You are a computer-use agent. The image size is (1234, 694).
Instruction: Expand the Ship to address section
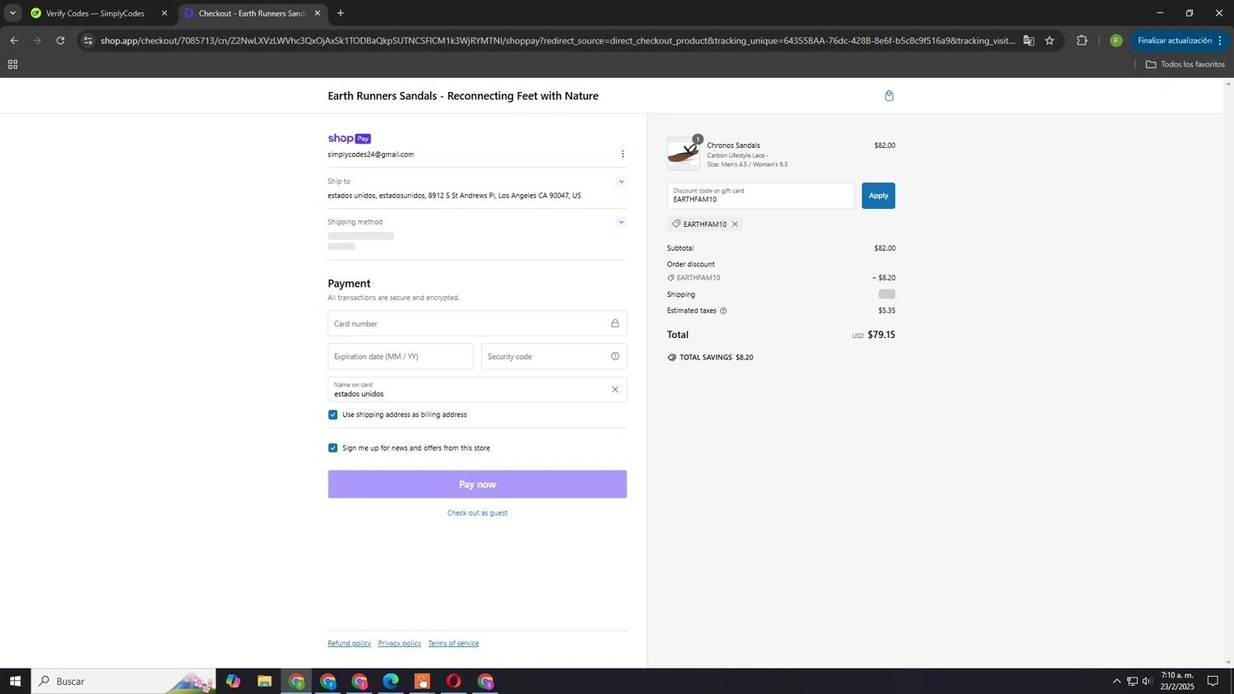click(621, 182)
